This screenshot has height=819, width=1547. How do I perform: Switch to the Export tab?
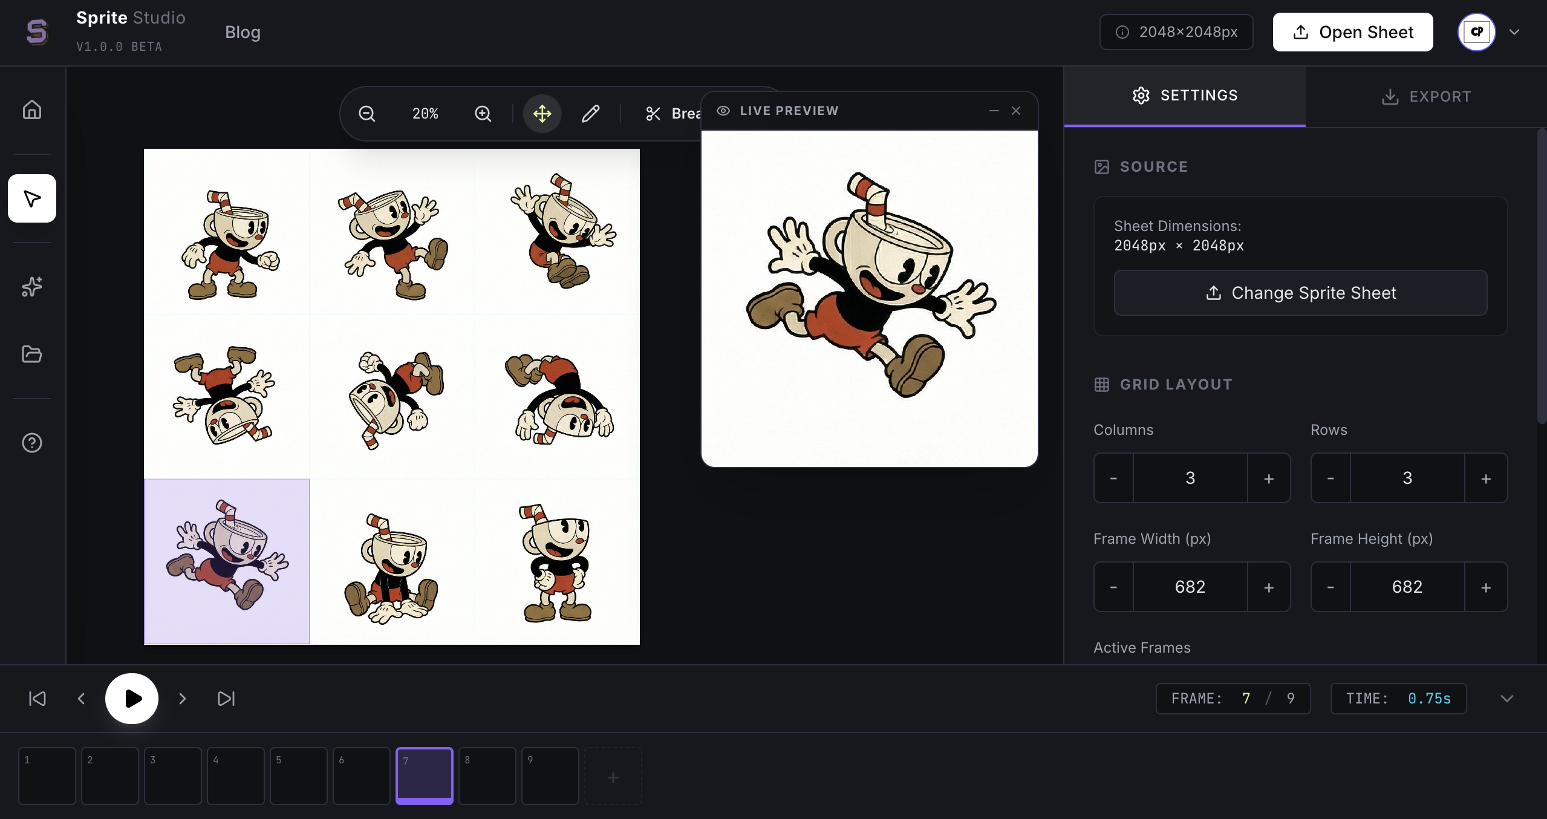pyautogui.click(x=1425, y=96)
